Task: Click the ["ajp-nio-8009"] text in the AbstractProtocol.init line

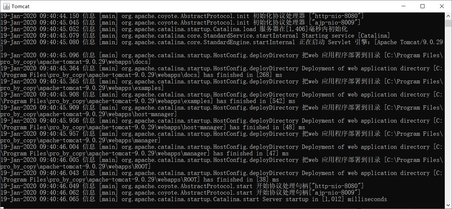Action: (x=334, y=23)
